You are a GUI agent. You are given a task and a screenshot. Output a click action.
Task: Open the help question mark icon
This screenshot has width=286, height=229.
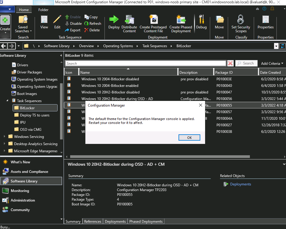tap(264, 9)
